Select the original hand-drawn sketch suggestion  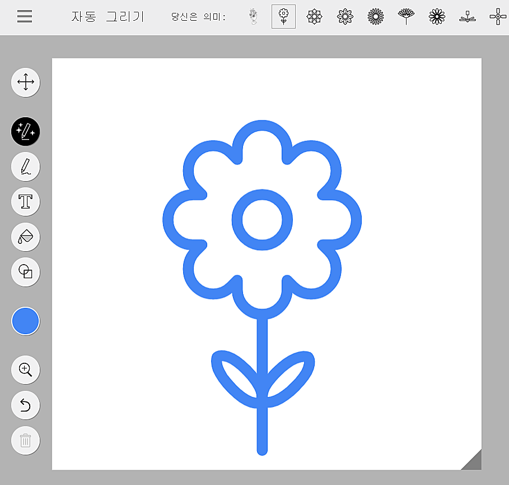coord(253,16)
